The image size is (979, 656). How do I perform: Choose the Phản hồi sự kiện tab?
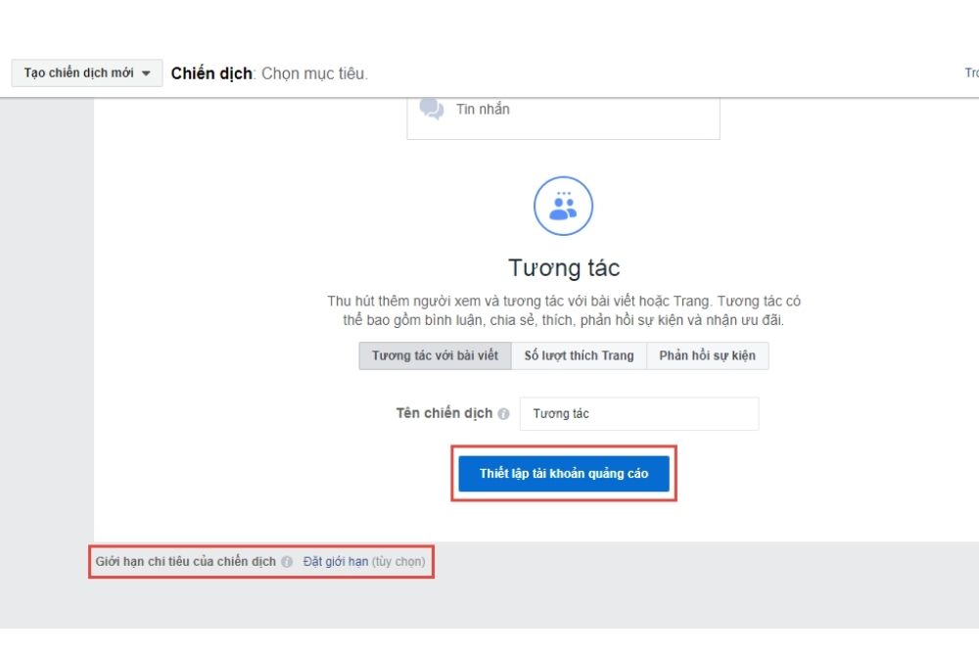[x=708, y=355]
